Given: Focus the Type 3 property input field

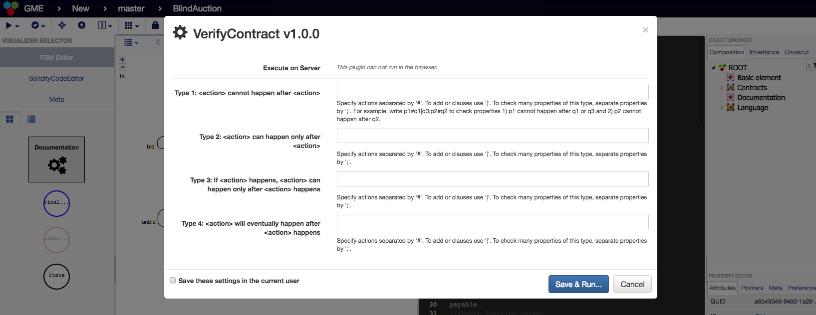Looking at the screenshot, I should click(x=493, y=179).
